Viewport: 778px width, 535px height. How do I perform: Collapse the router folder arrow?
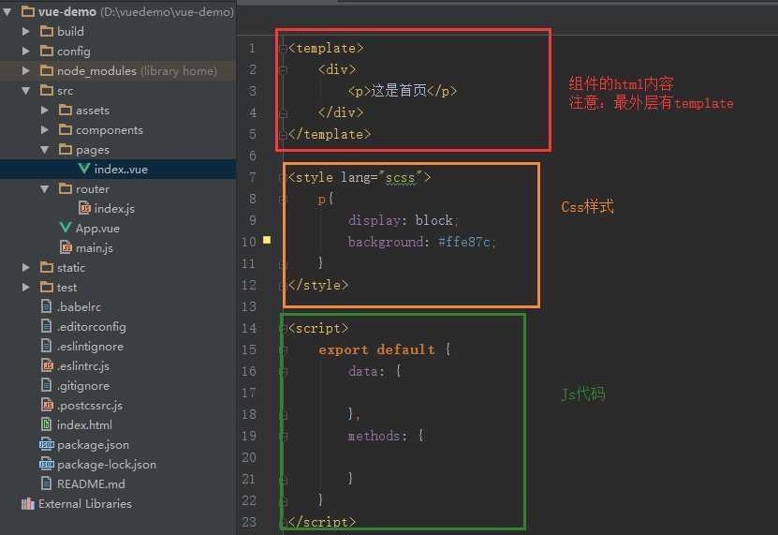(45, 189)
